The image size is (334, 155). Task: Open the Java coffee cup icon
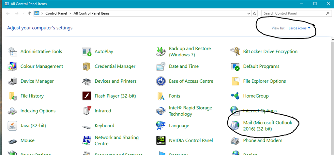coord(13,126)
